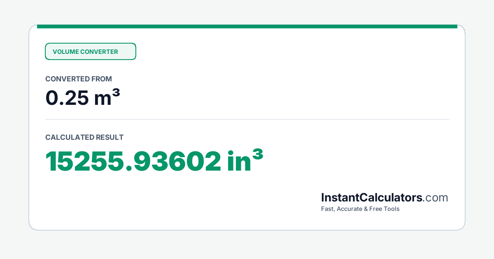Viewport: 494px width, 259px height.
Task: Select the CONVERTED FROM label
Action: tap(79, 79)
